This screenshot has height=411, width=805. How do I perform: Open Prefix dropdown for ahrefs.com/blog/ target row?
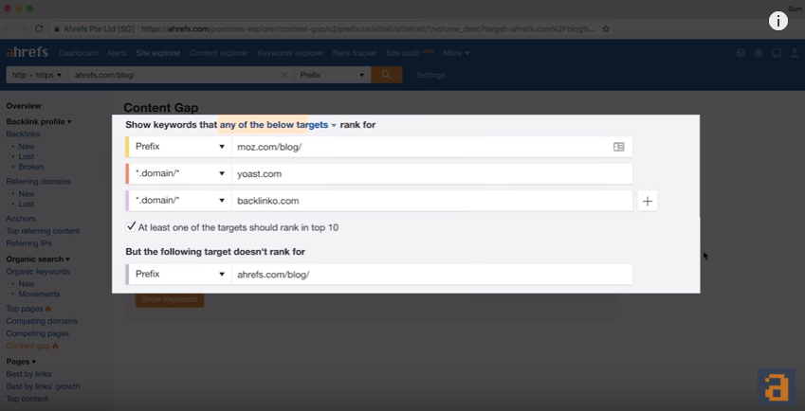tap(180, 275)
